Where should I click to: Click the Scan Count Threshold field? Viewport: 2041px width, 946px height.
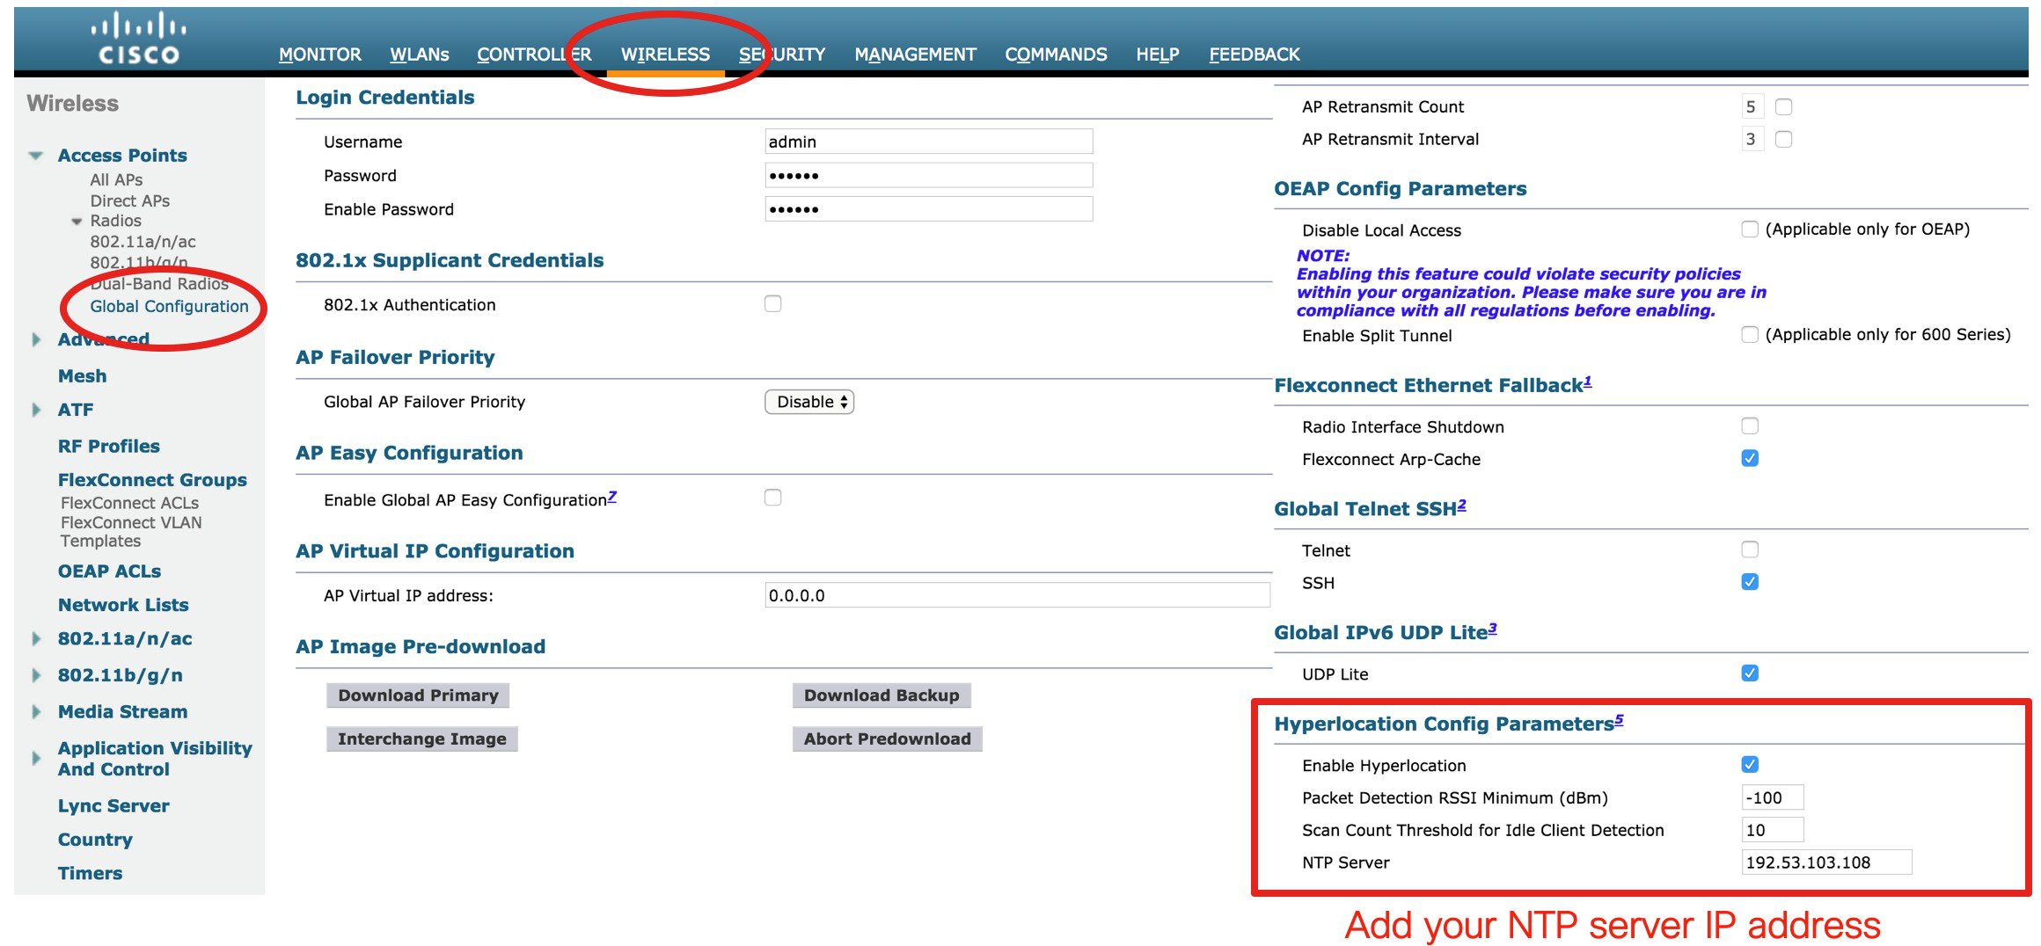coord(1773,830)
